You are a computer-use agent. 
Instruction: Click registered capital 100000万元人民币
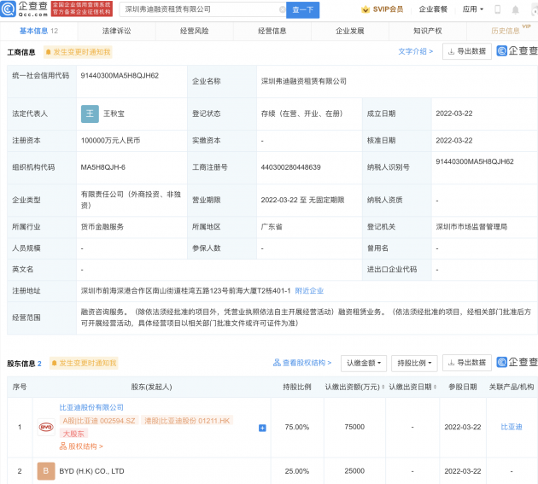pyautogui.click(x=110, y=141)
